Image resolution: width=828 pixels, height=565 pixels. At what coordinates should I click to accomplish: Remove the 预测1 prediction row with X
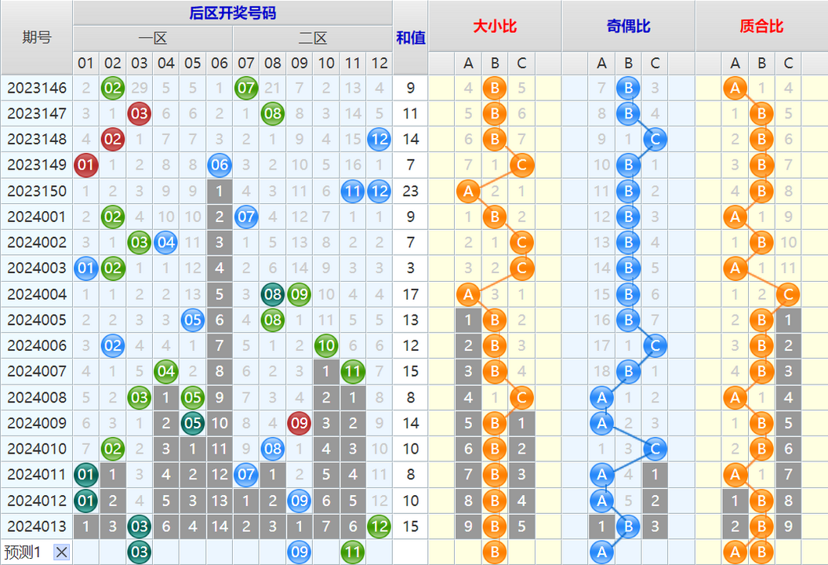[61, 552]
